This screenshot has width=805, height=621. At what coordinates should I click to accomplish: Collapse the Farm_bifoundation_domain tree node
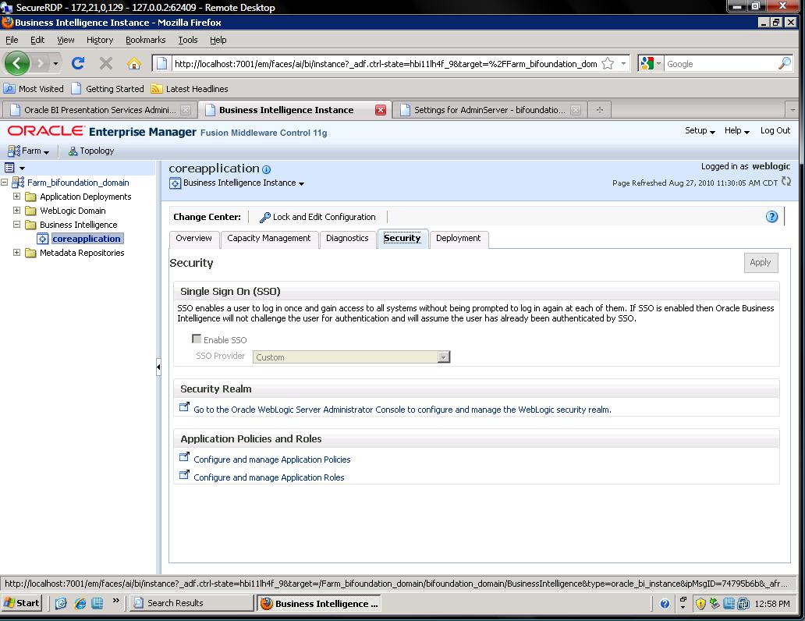click(x=5, y=182)
